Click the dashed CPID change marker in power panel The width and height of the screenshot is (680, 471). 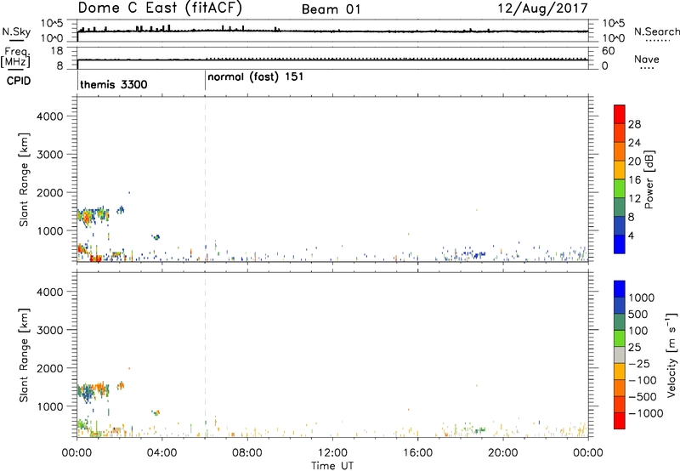[205, 179]
